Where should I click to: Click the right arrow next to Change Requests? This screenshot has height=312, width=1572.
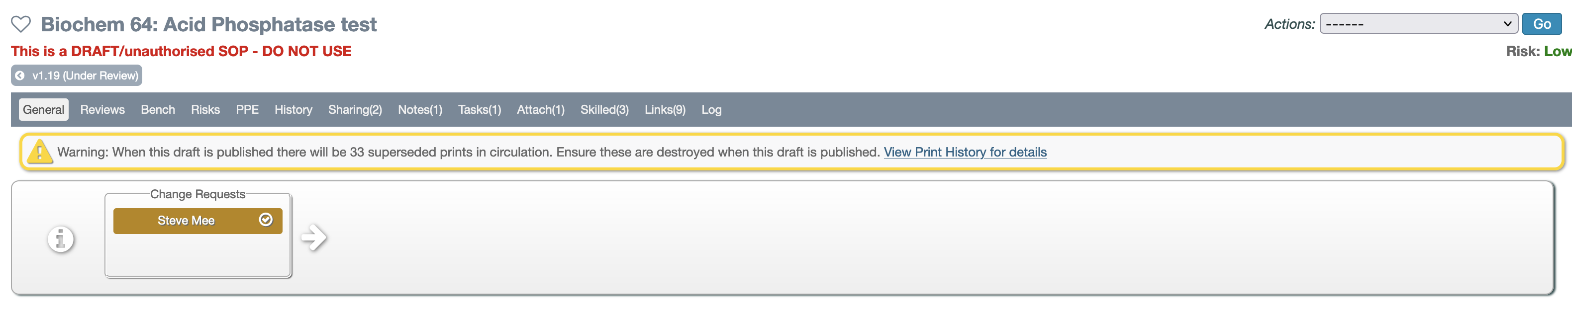[x=314, y=237]
